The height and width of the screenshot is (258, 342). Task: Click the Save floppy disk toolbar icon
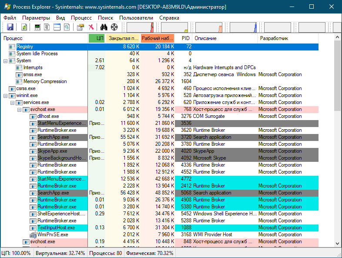(10, 27)
